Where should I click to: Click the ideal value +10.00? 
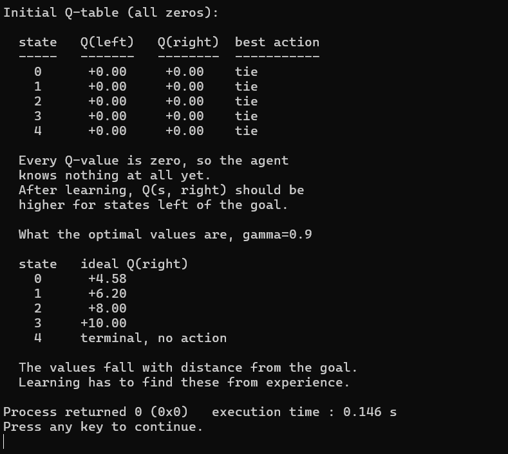[x=104, y=323]
